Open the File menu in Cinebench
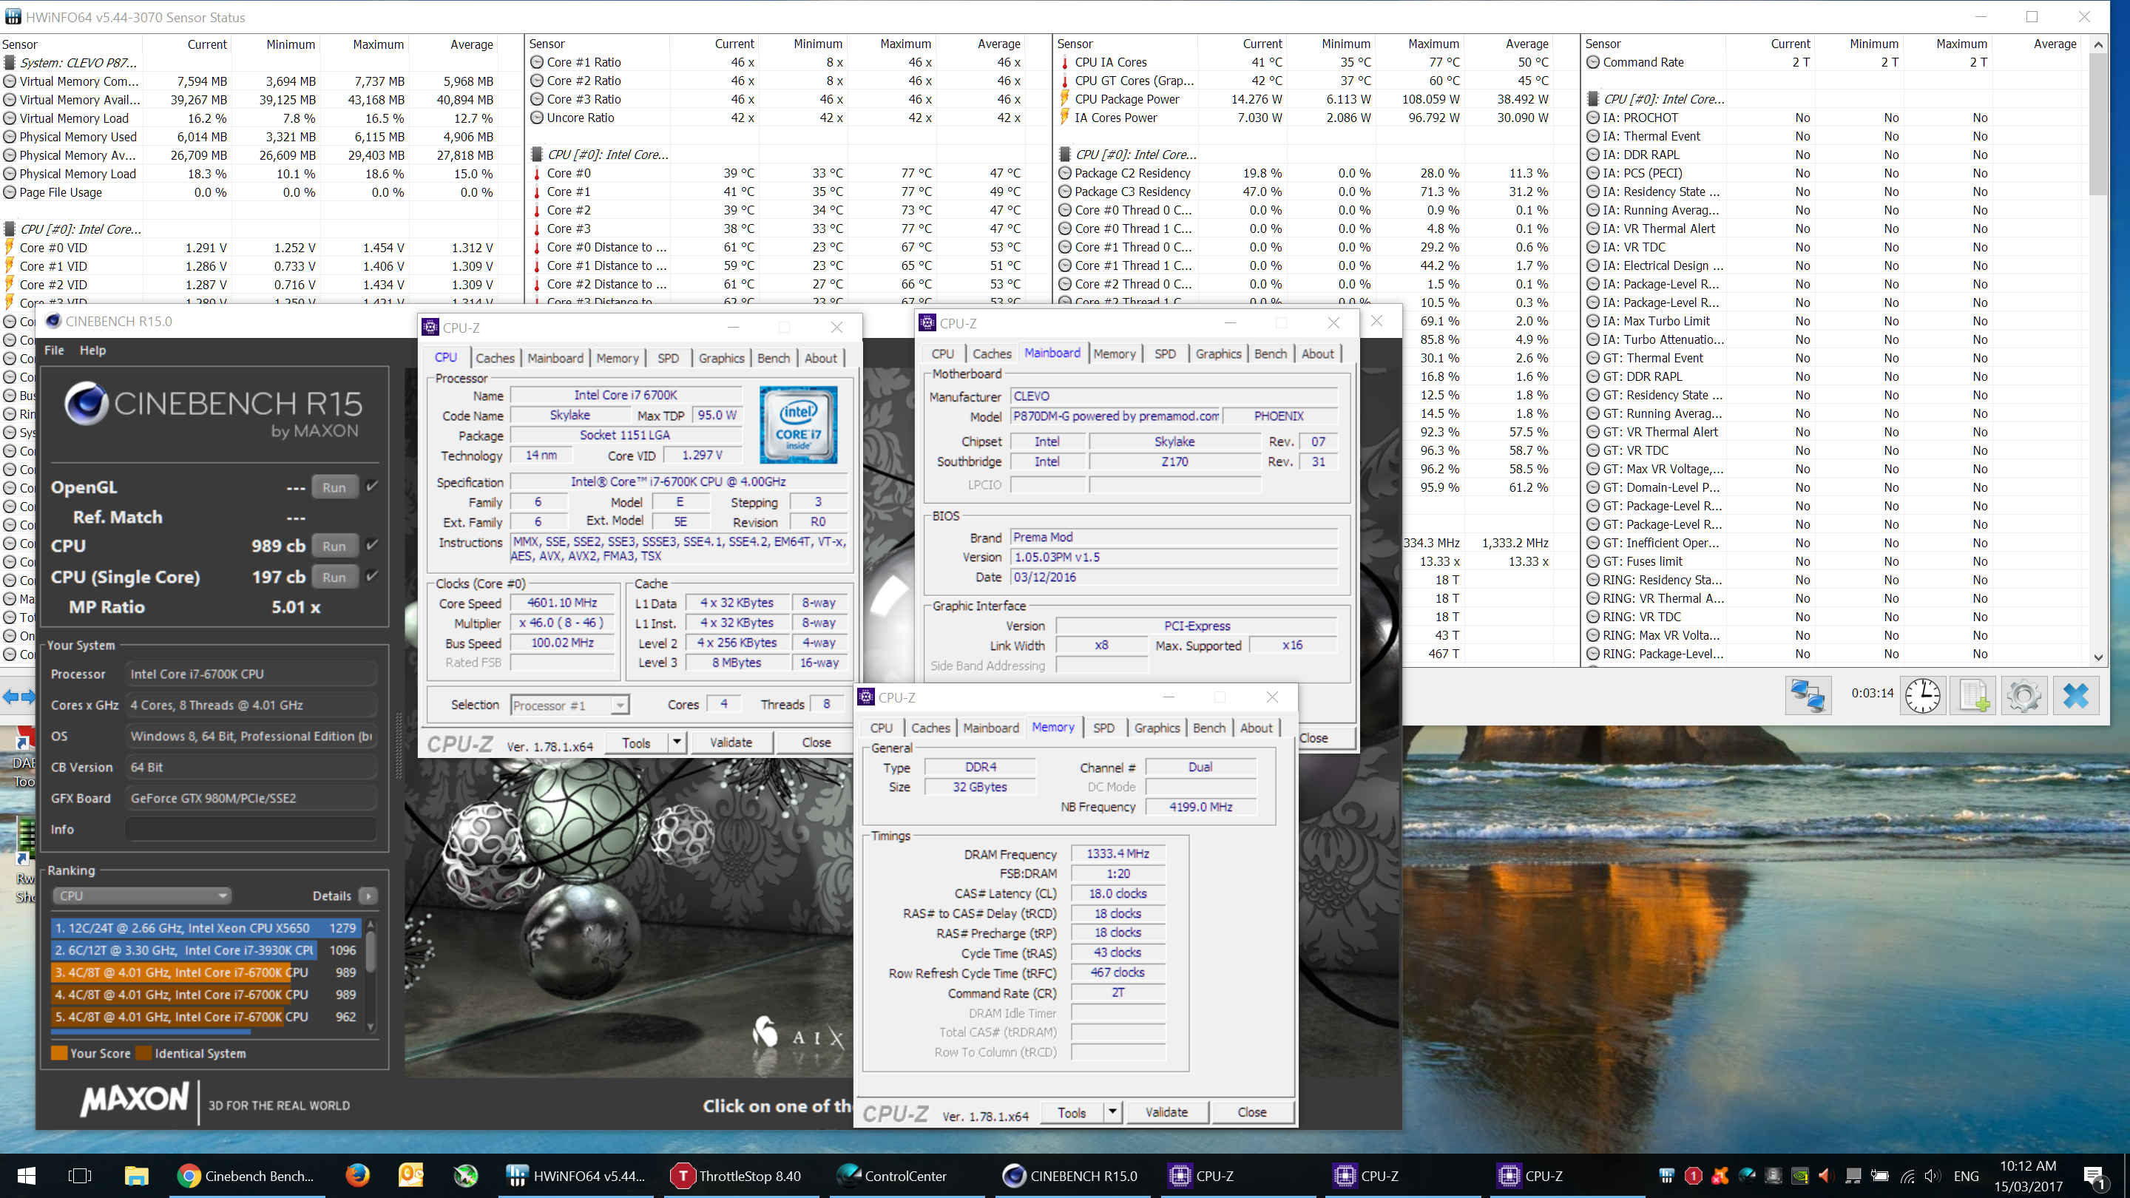Image resolution: width=2130 pixels, height=1198 pixels. click(x=54, y=350)
